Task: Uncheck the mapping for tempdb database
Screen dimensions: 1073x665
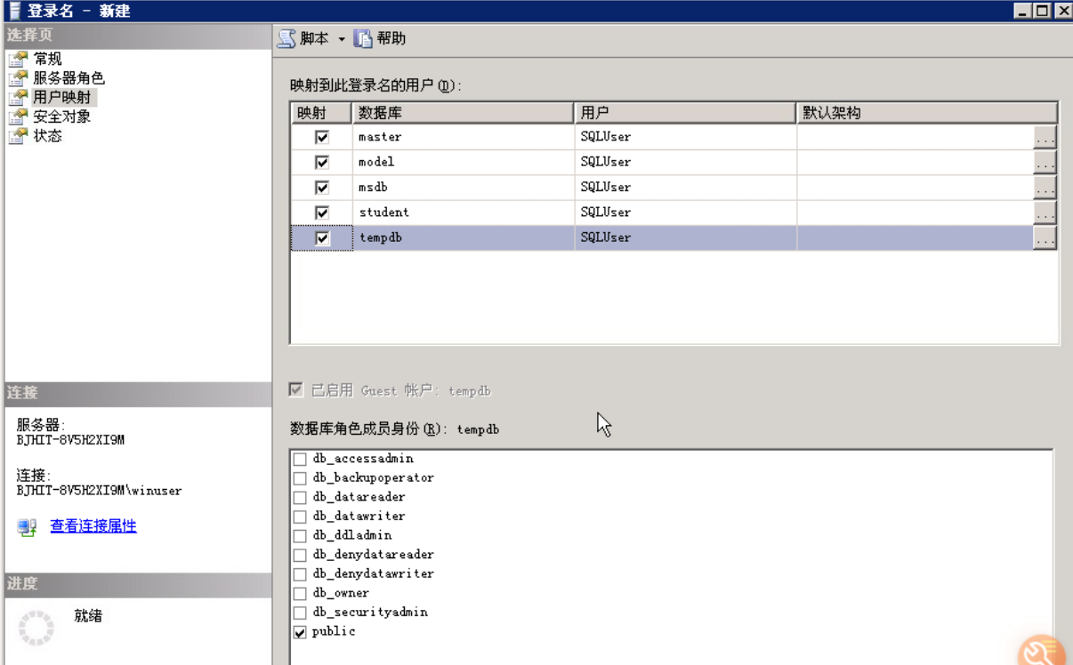Action: click(x=322, y=238)
